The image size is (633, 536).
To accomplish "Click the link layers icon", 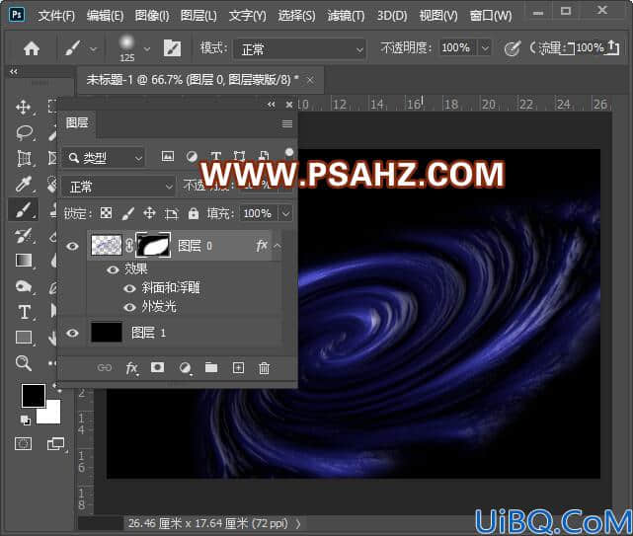I will (x=104, y=367).
